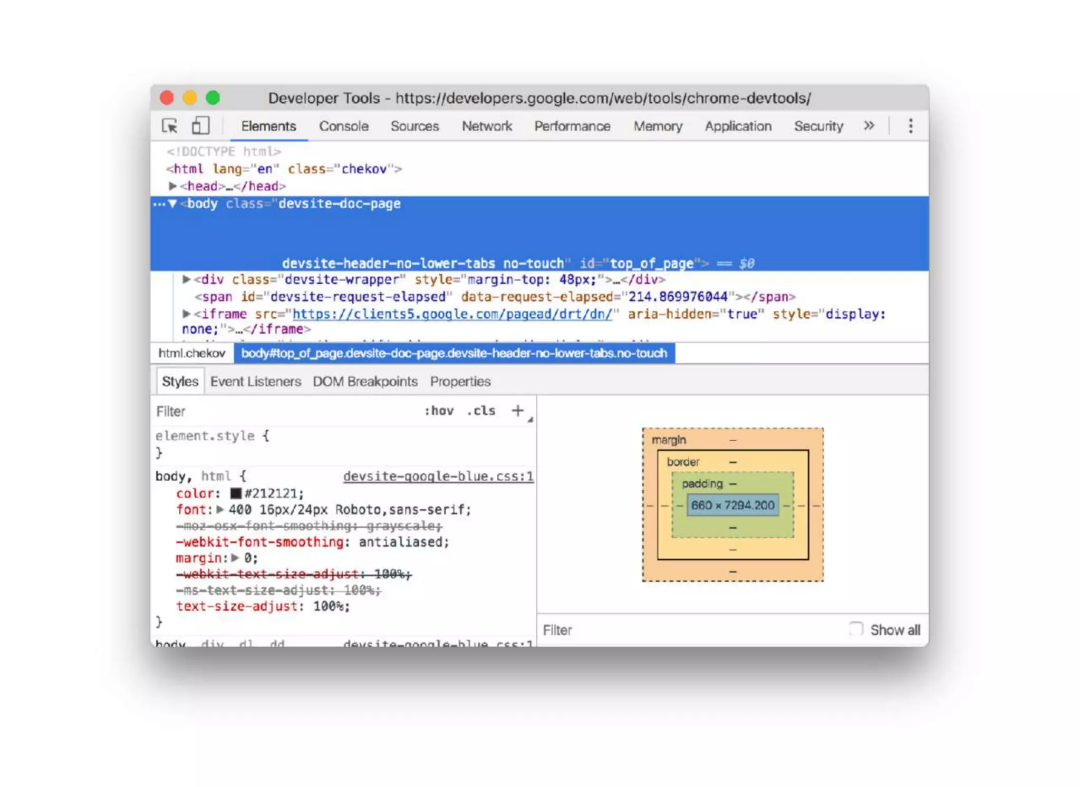Screen dimensions: 1080x787
Task: Select the Properties sub-tab
Action: [x=460, y=382]
